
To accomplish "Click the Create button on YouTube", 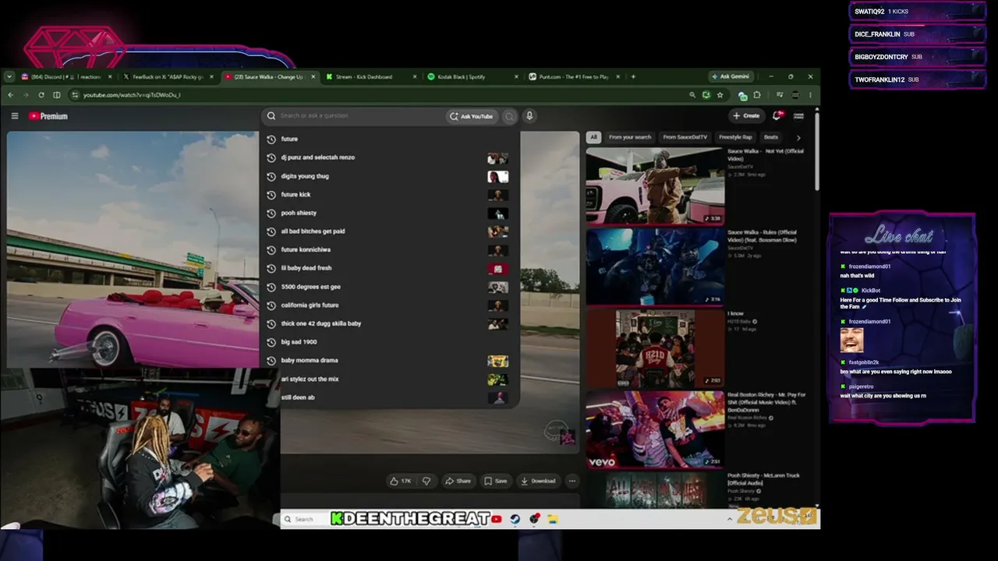I will pos(746,116).
